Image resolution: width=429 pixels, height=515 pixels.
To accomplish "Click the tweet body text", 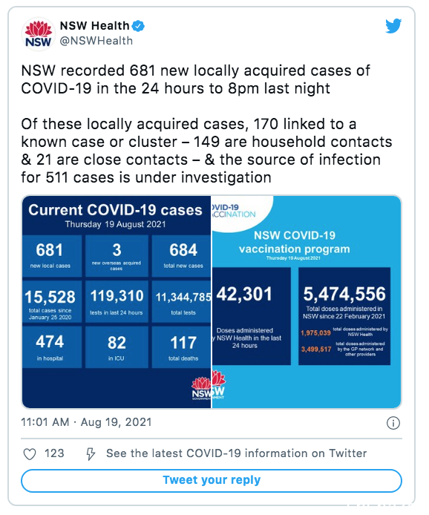I will [x=207, y=124].
